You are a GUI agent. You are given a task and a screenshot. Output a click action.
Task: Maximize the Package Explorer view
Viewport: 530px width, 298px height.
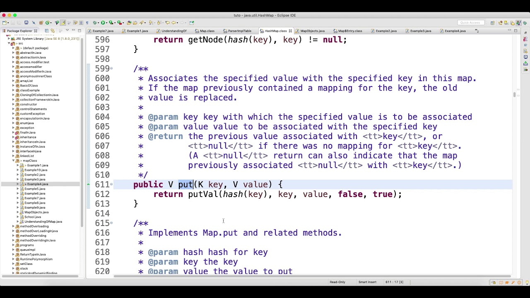tap(79, 31)
